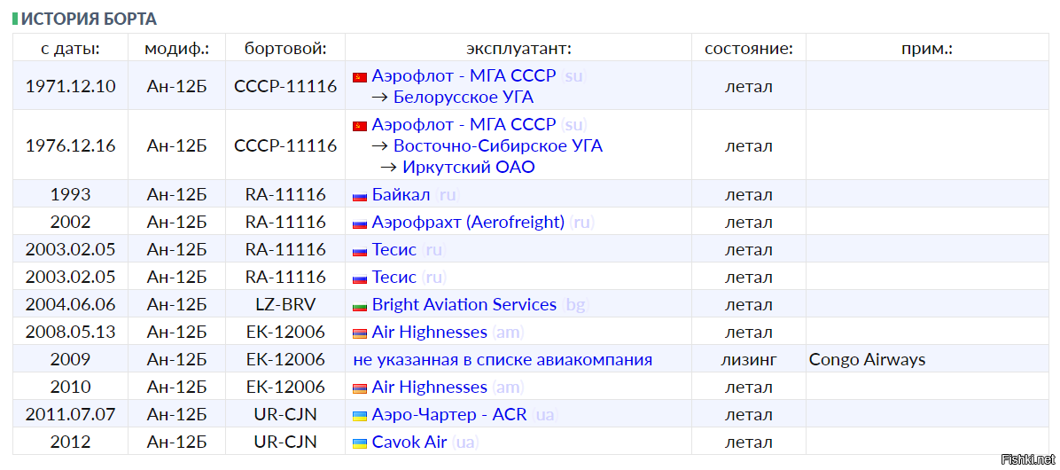Click the Armenian flag in the 2008.05.13 row
1060x470 pixels.
[x=360, y=333]
